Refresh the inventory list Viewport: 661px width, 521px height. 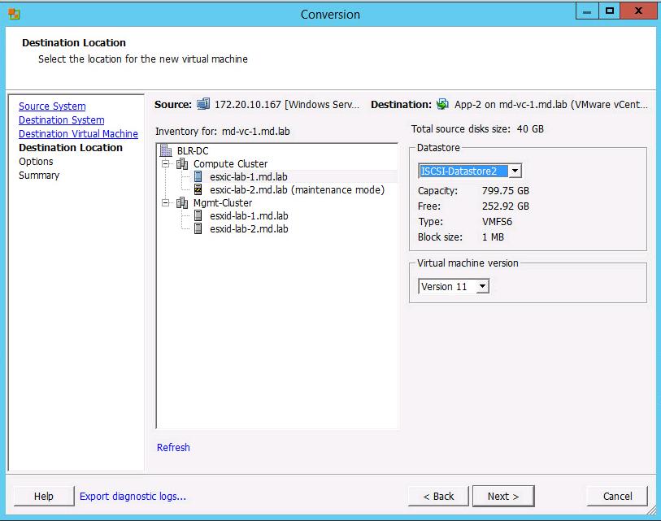click(173, 447)
